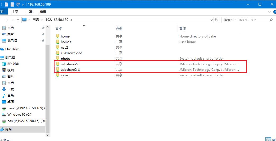
Task: Switch to details view button
Action: pyautogui.click(x=268, y=139)
